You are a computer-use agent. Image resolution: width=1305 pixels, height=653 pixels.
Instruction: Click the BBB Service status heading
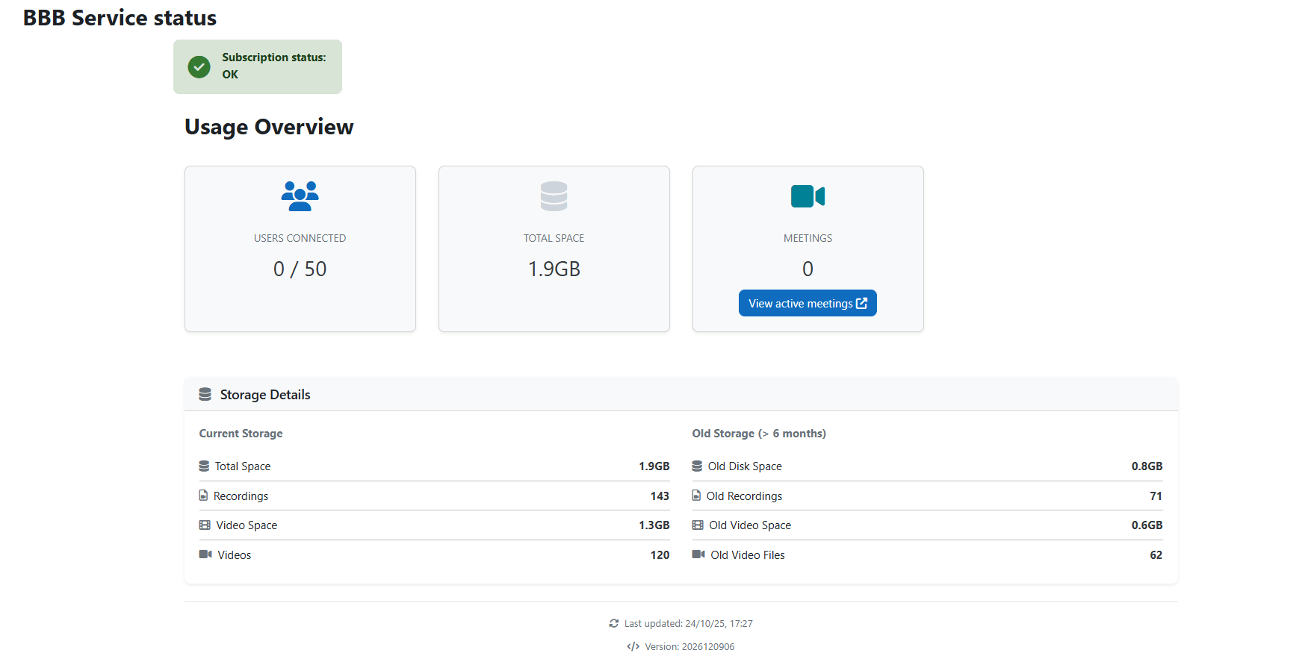pos(120,18)
